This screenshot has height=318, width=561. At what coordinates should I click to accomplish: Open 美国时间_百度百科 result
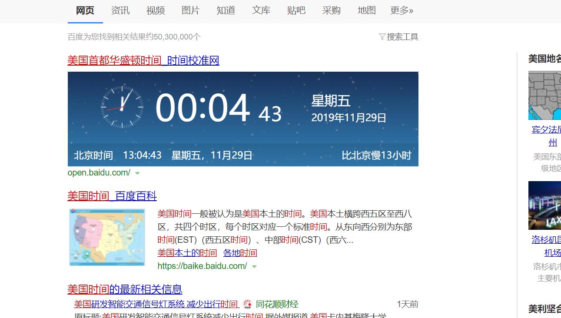(112, 196)
